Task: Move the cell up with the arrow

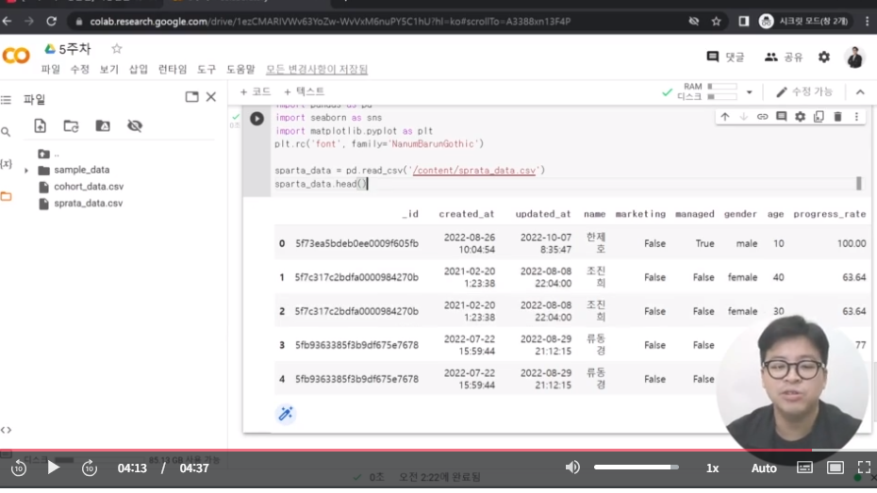Action: pyautogui.click(x=725, y=117)
